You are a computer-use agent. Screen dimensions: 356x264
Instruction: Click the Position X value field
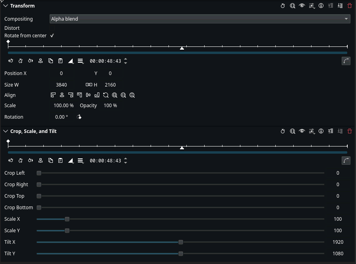61,73
